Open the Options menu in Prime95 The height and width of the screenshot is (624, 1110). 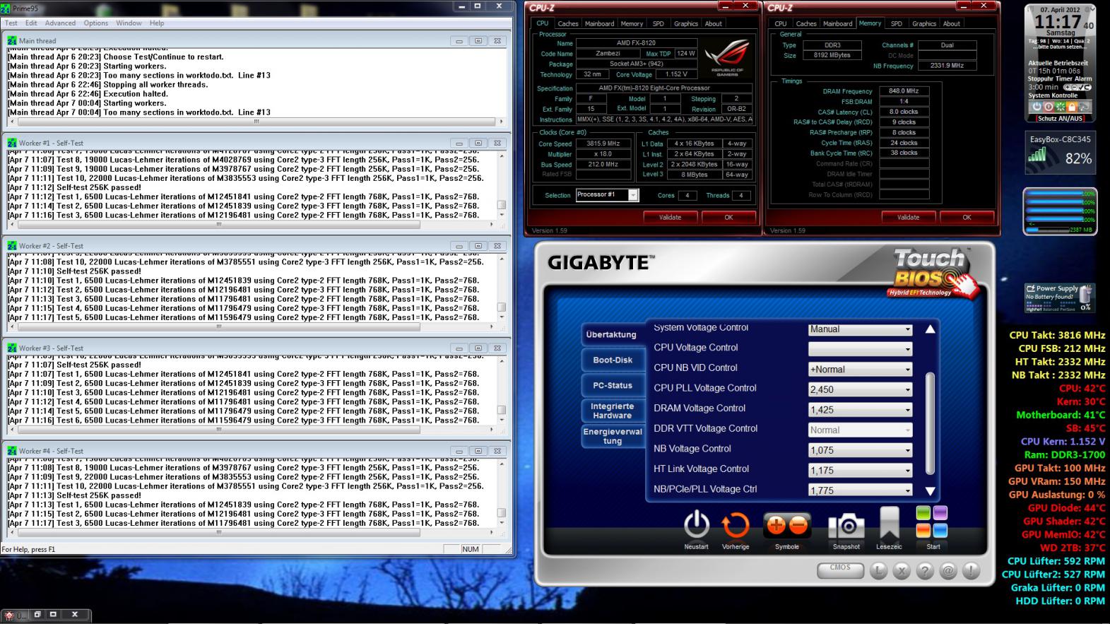pos(96,23)
